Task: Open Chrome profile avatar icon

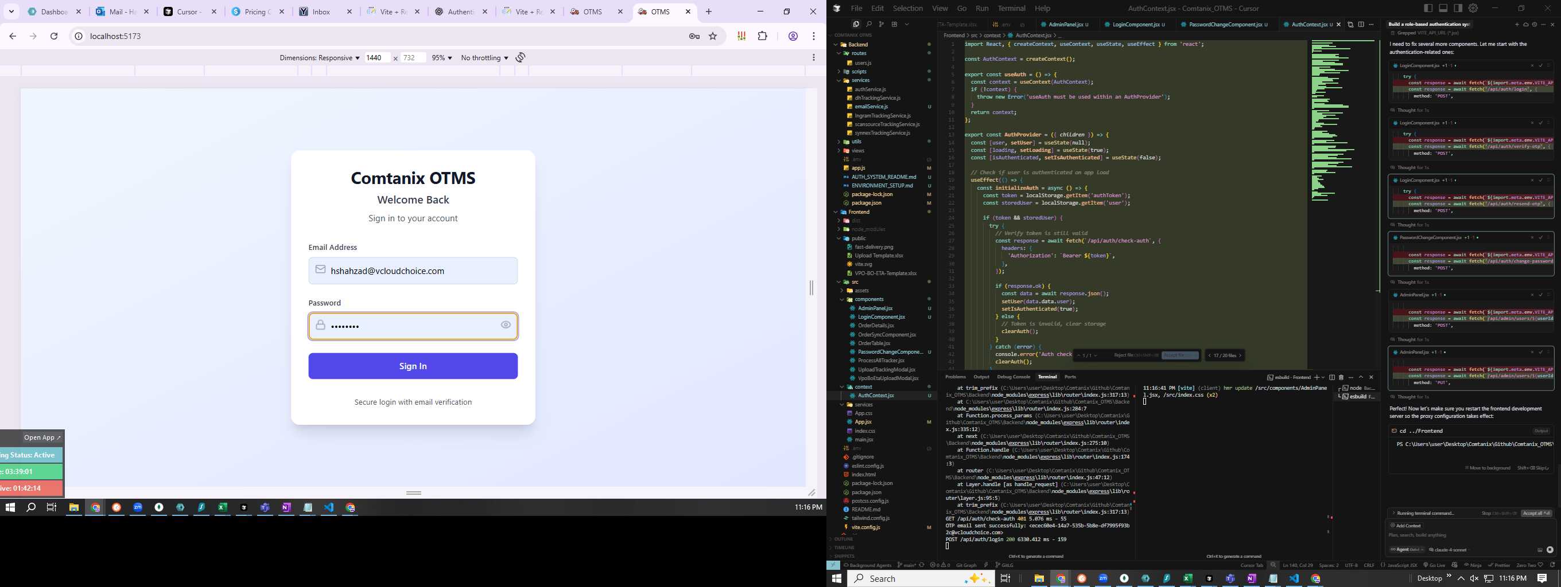Action: [x=793, y=36]
